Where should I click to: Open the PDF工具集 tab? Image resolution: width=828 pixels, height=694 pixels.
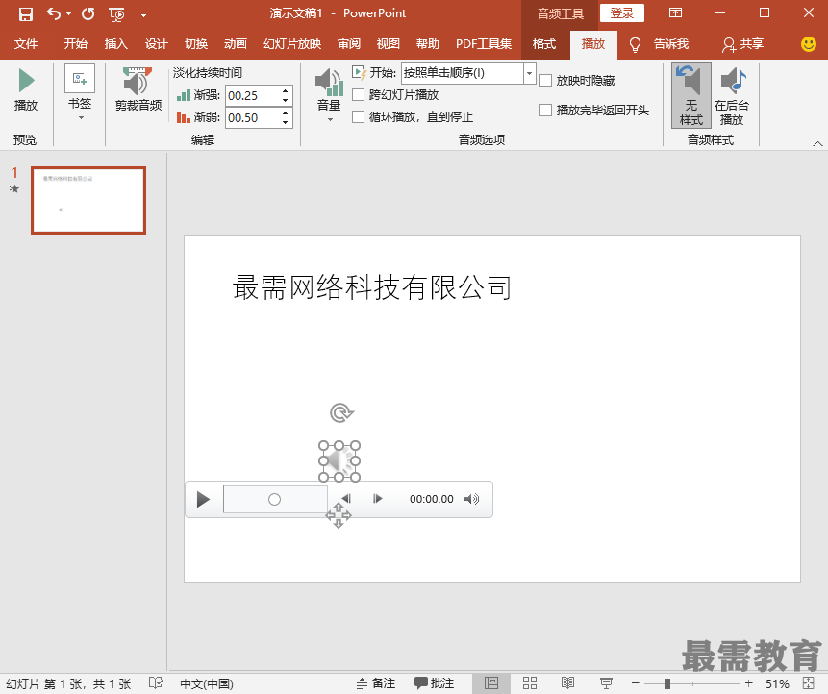coord(484,44)
